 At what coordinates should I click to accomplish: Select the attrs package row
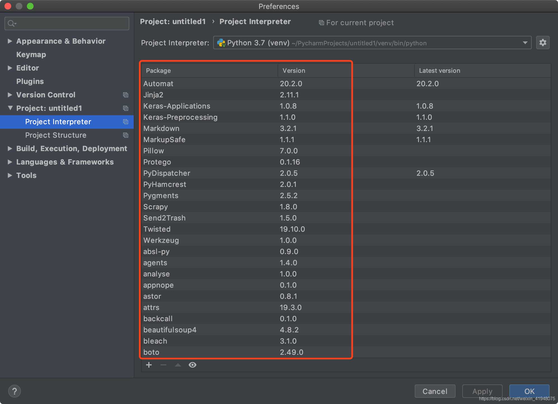coord(346,307)
